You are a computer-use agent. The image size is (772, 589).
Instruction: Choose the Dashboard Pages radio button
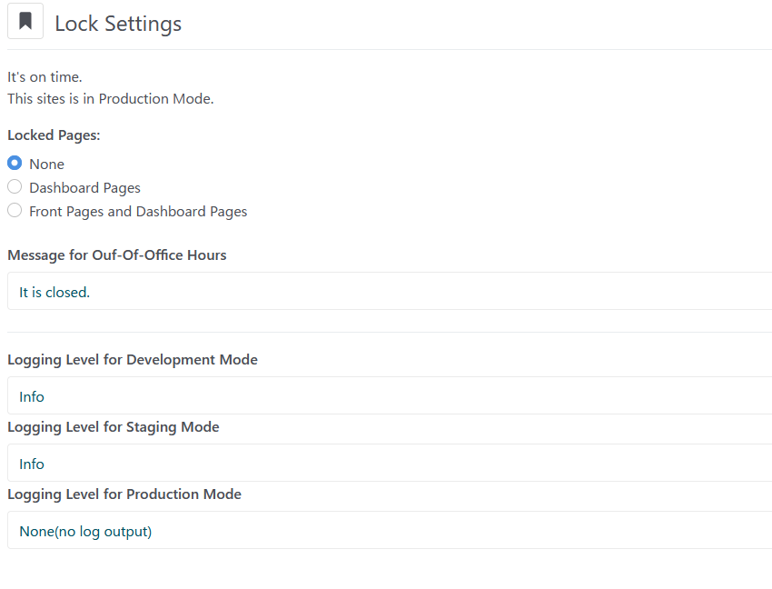[x=15, y=187]
